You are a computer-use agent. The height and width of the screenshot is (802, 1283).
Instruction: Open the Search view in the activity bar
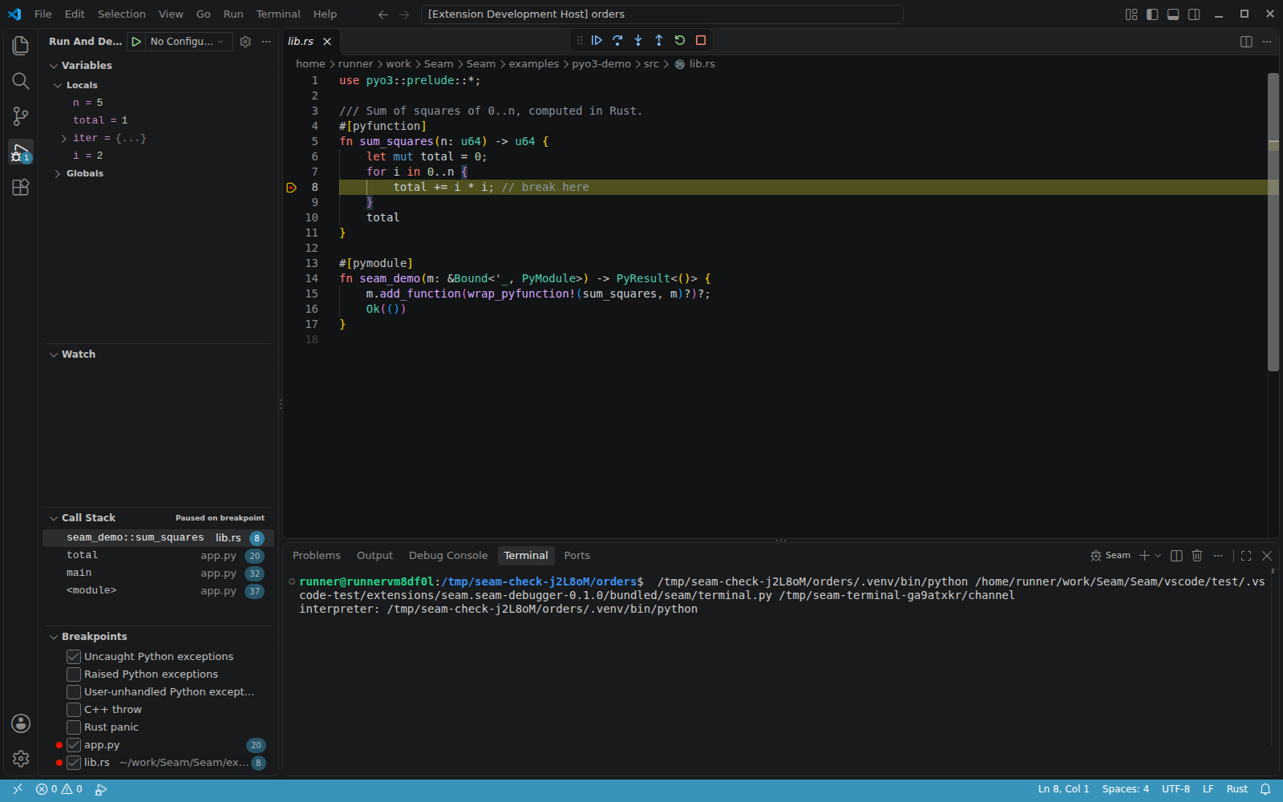point(21,81)
